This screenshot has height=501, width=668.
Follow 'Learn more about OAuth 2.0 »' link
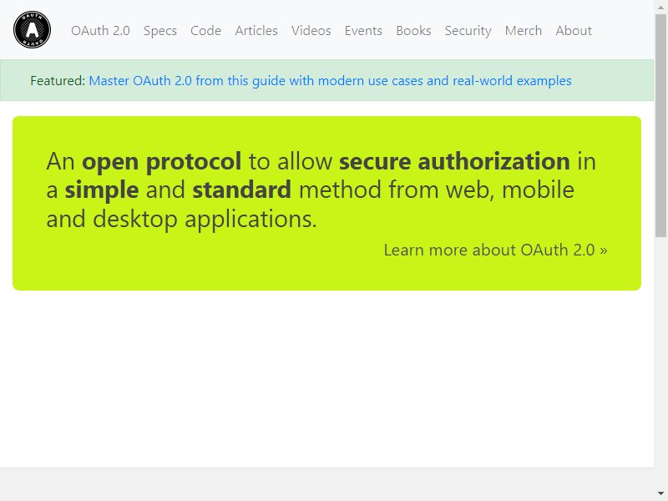coord(495,250)
